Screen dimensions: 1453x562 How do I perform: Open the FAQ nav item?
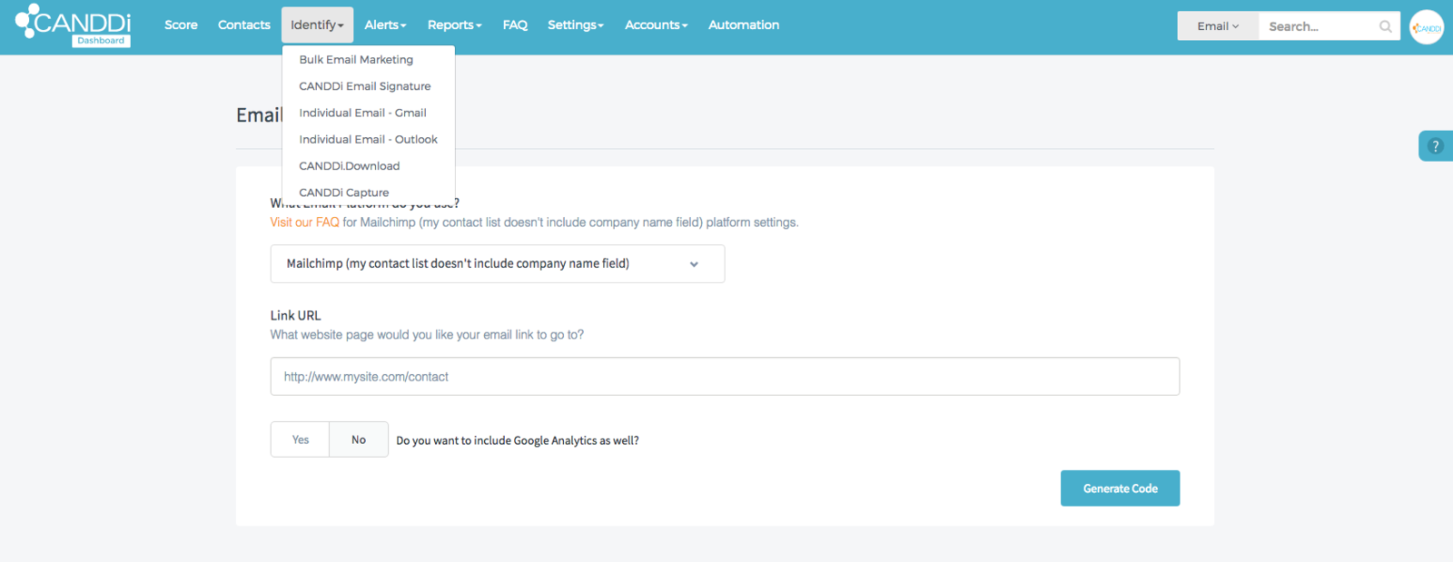515,25
